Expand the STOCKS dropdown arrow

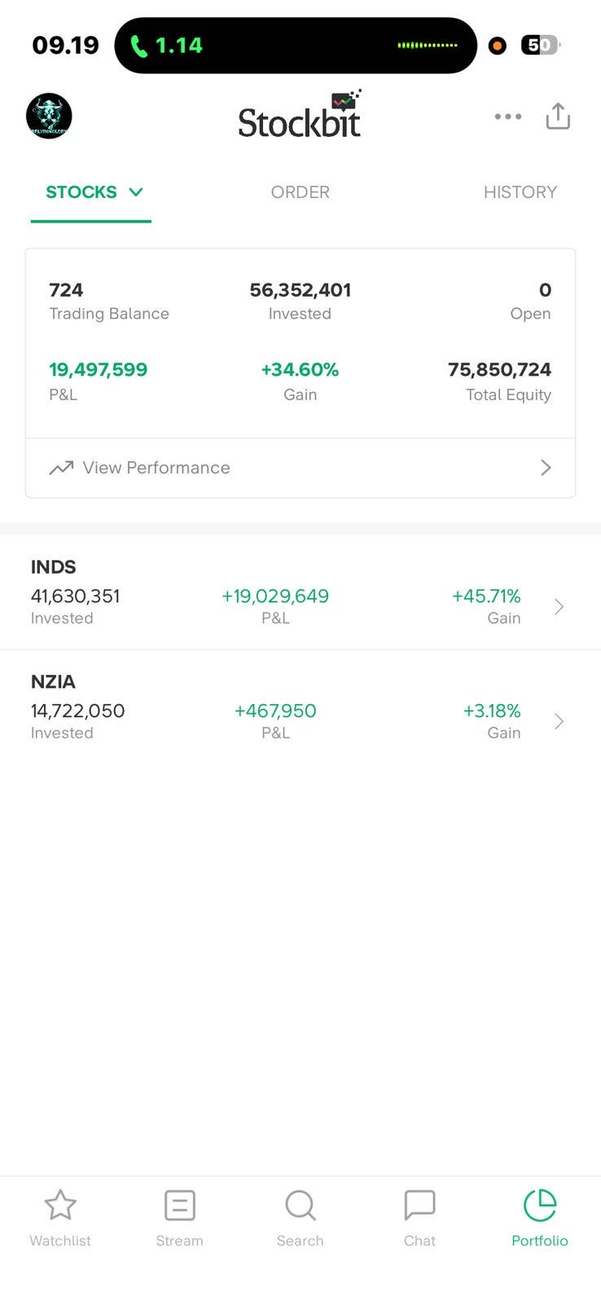pos(136,192)
